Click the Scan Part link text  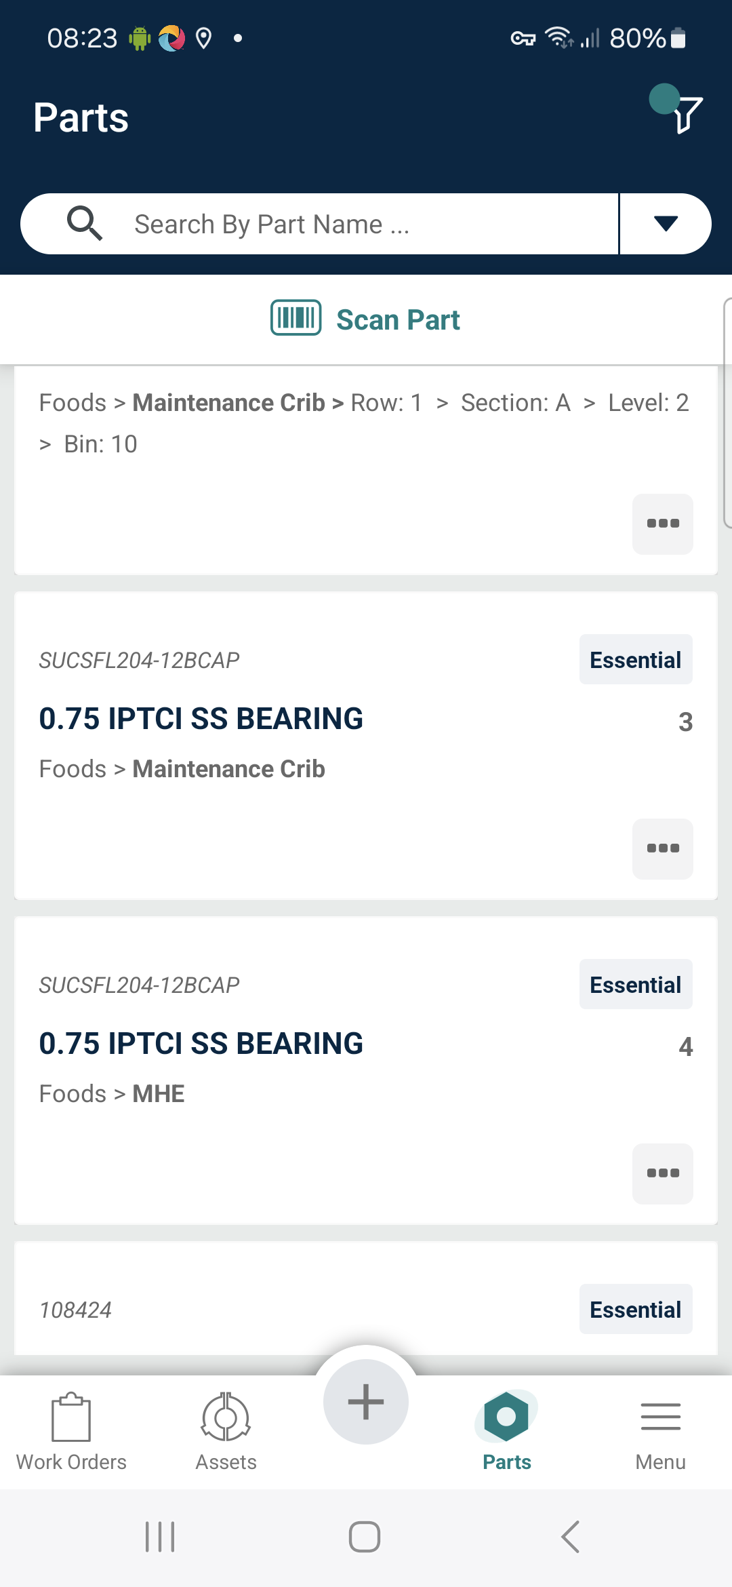point(398,319)
